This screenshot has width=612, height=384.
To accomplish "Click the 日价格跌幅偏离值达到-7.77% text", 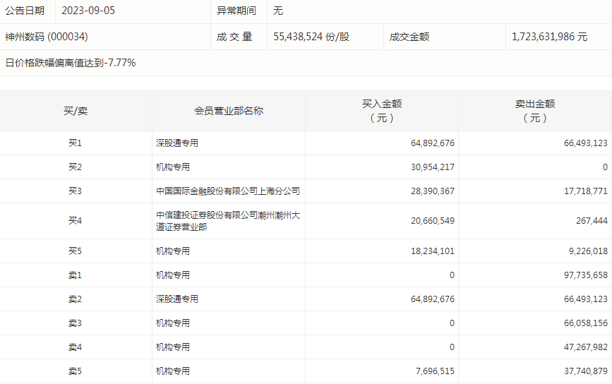I will (71, 63).
